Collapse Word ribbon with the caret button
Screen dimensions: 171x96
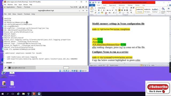[168, 5]
